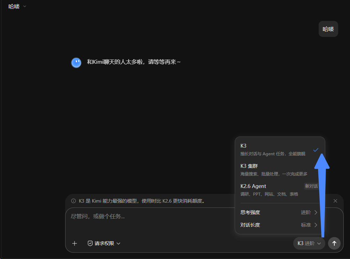350x259 pixels.
Task: Choose the K2.6 Agent model option
Action: click(280, 190)
